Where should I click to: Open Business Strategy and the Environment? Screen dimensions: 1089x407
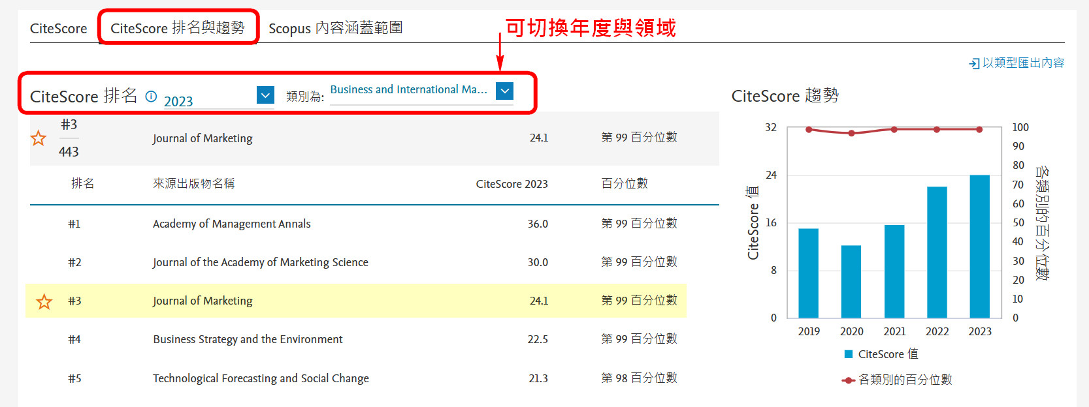click(248, 339)
